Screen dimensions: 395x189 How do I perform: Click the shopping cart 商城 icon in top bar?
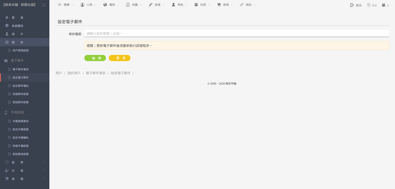coord(219,5)
